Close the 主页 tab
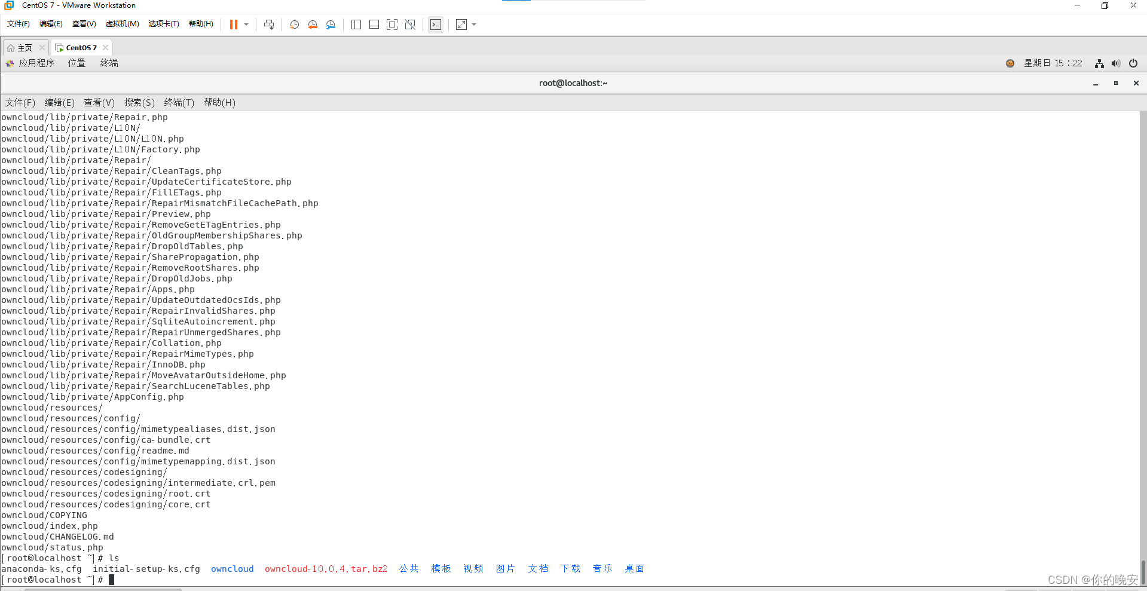The image size is (1147, 591). 42,48
